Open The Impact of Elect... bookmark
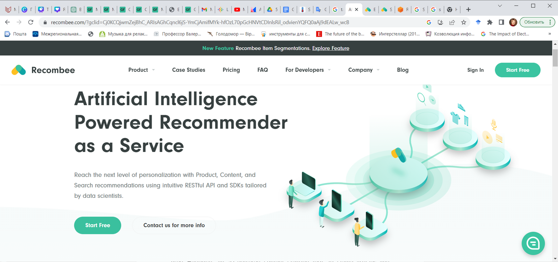The width and height of the screenshot is (558, 262). click(x=505, y=34)
